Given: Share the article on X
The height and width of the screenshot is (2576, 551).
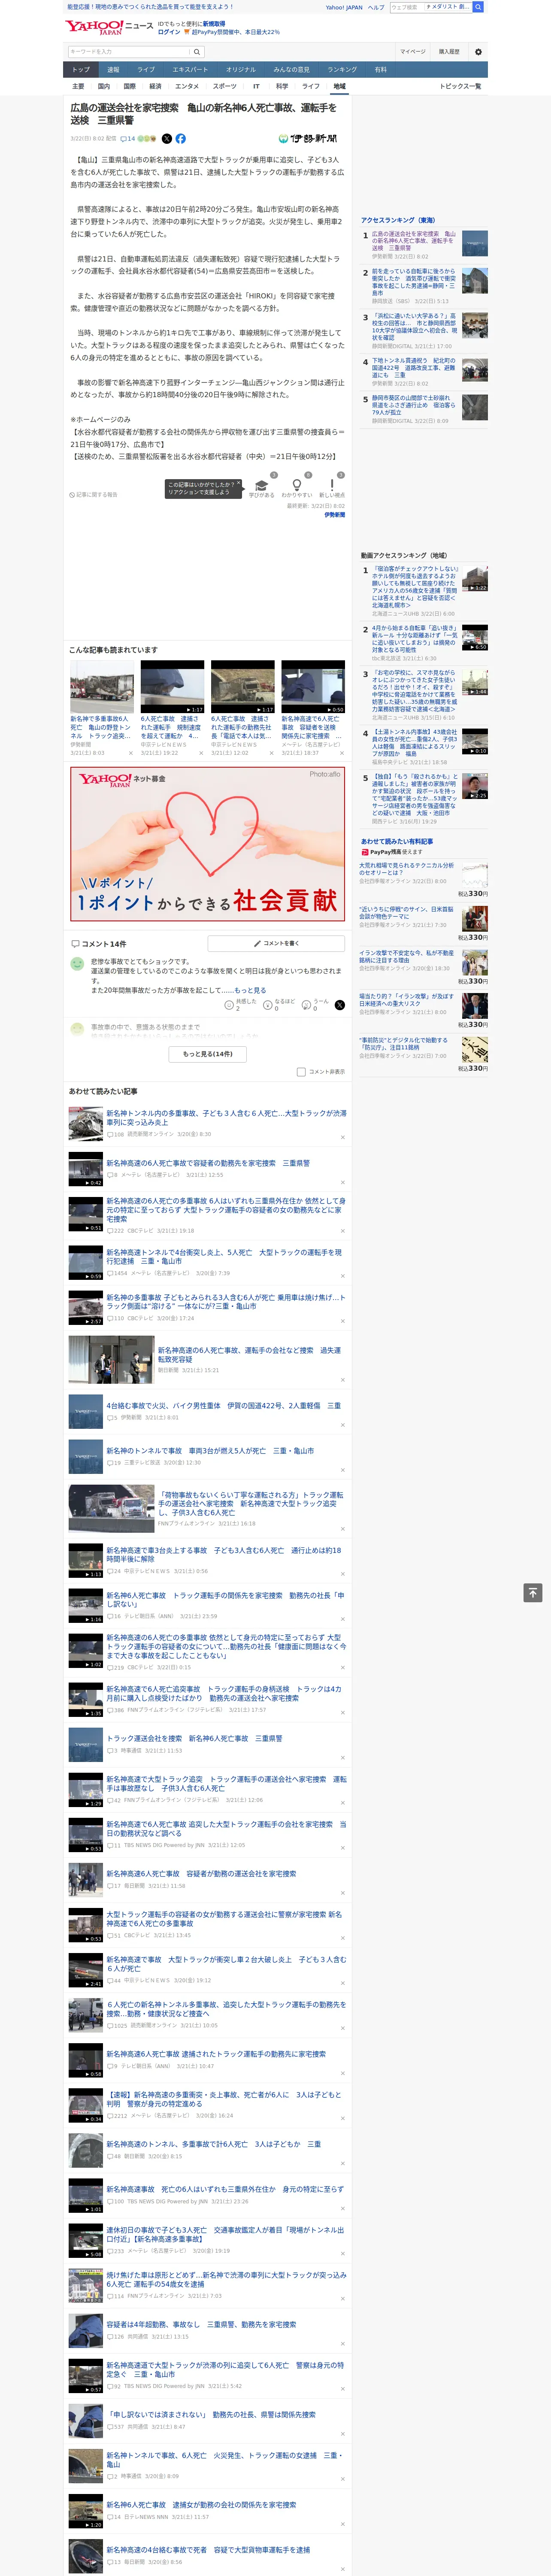Looking at the screenshot, I should pos(167,139).
